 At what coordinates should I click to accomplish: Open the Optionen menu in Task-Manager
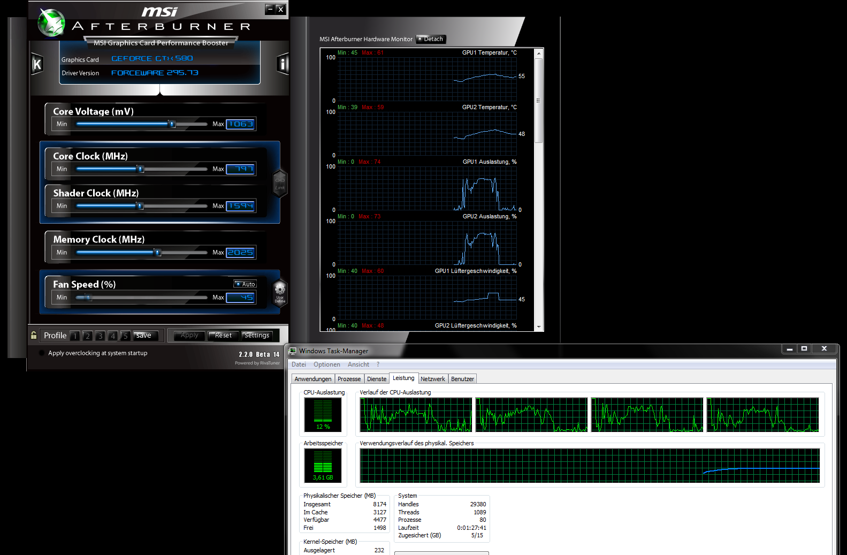(326, 364)
